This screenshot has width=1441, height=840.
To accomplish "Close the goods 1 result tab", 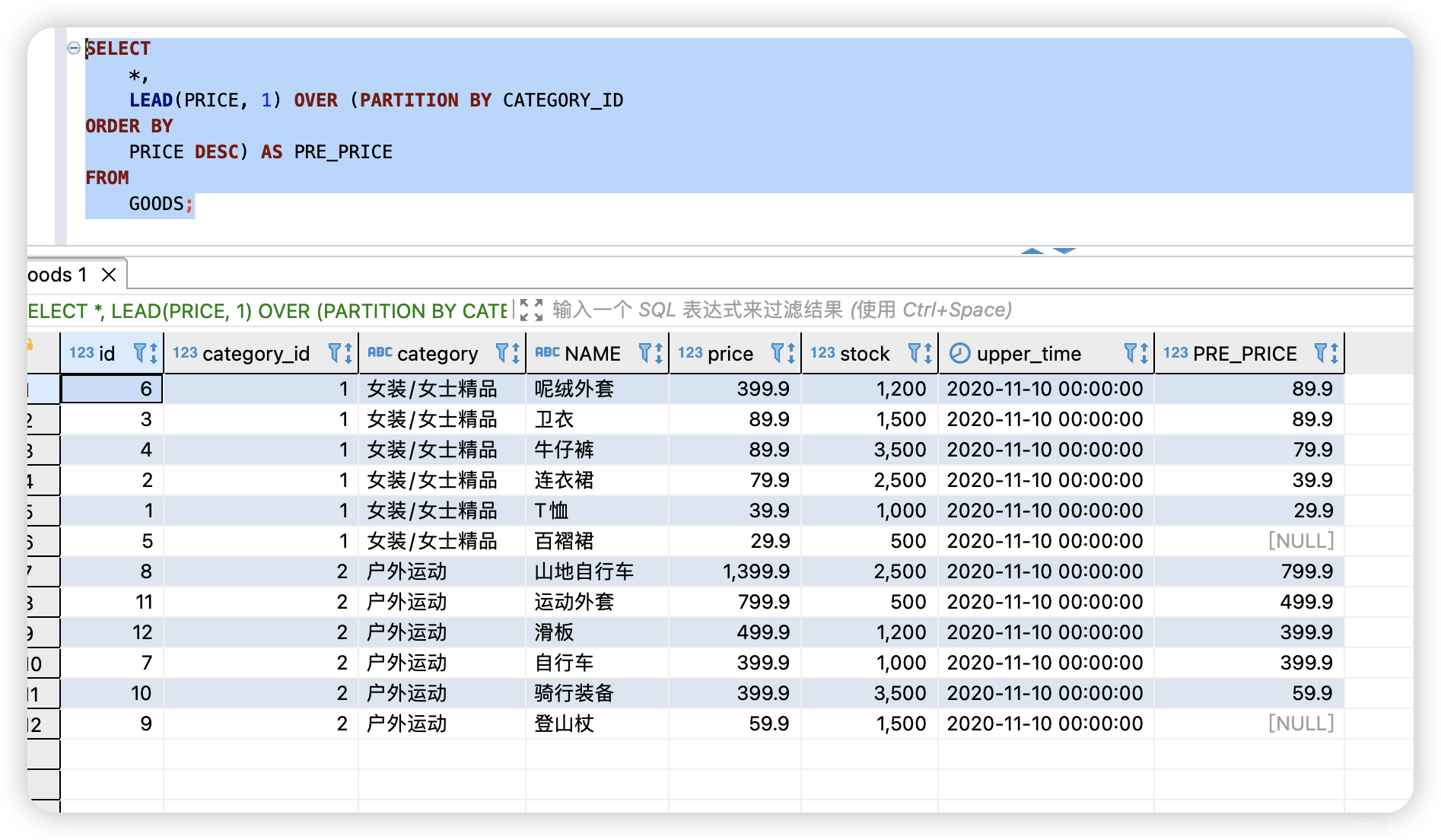I will [109, 275].
